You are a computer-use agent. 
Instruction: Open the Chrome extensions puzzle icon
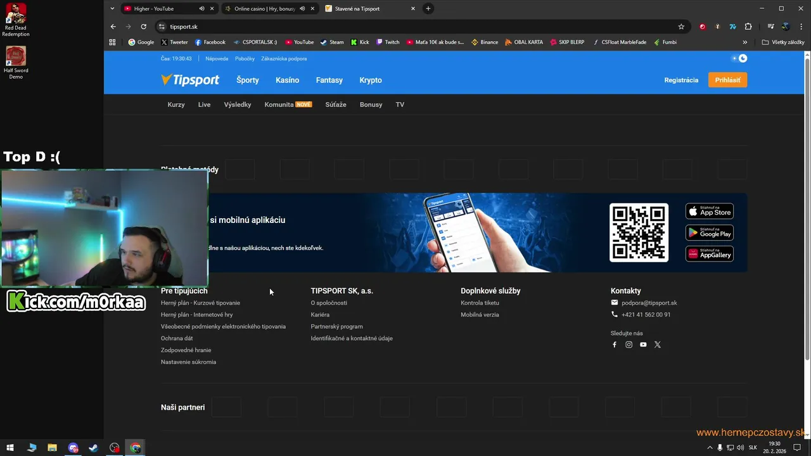(x=748, y=27)
